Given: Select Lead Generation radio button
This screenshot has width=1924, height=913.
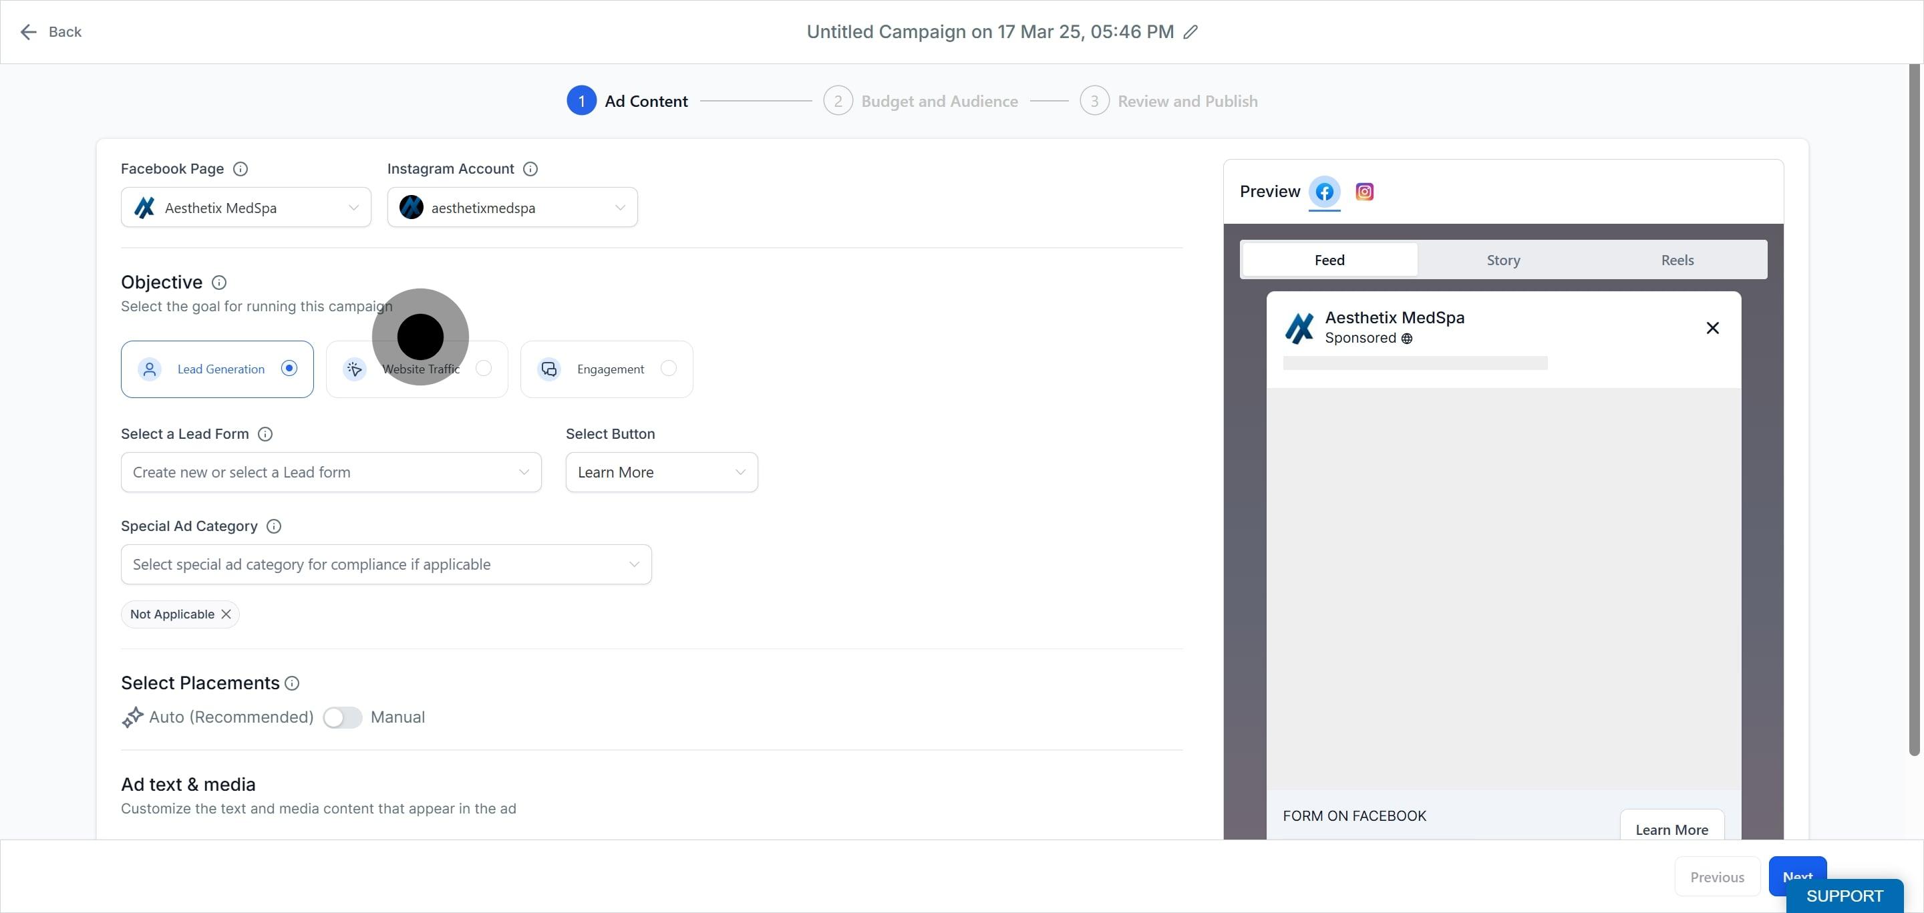Looking at the screenshot, I should click(289, 367).
